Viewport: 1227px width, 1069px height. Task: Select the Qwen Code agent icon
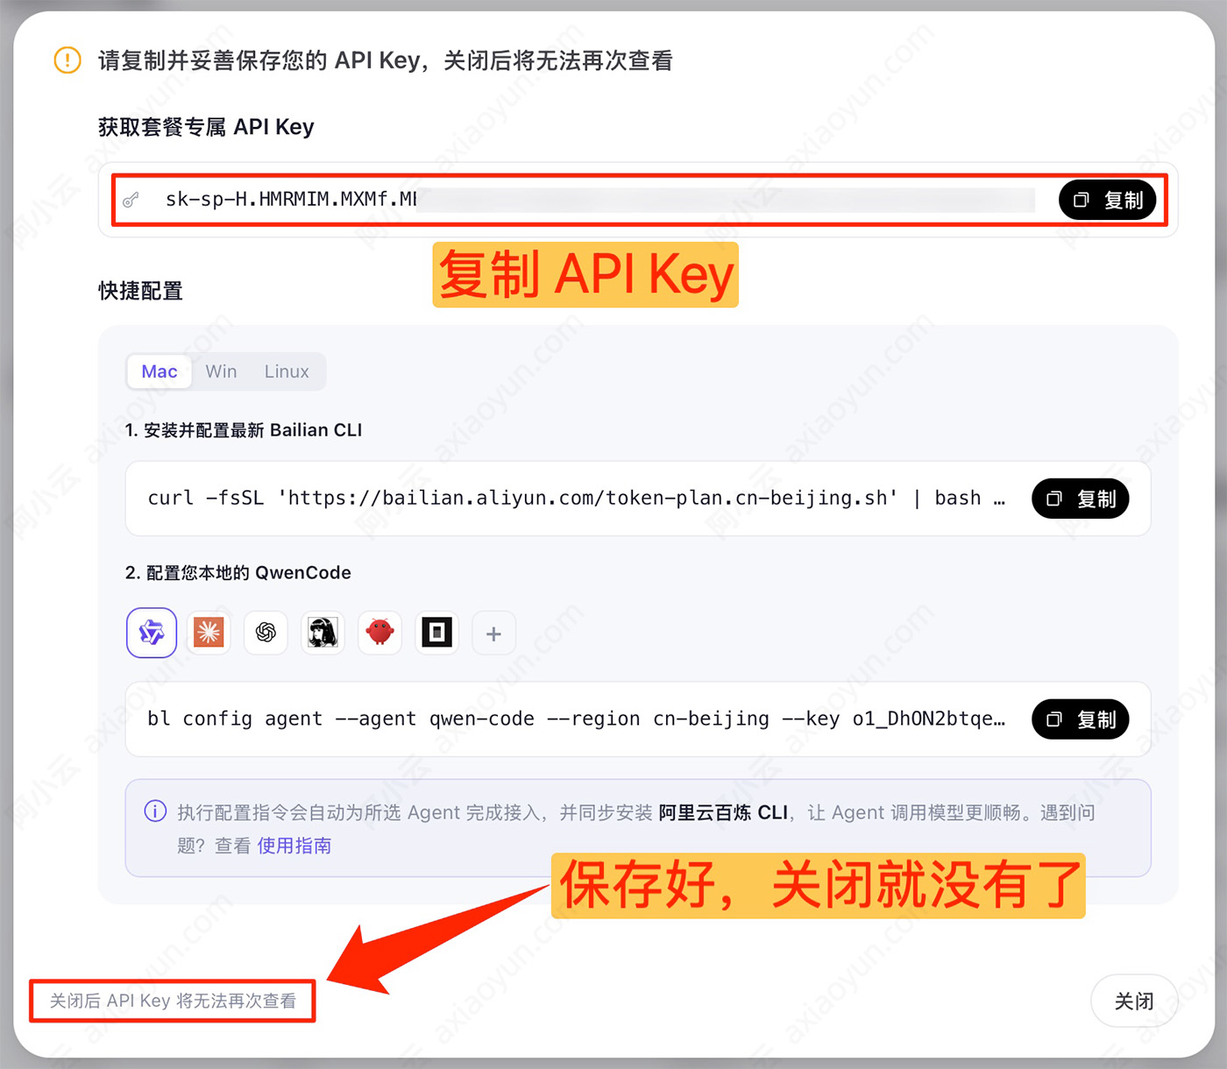coord(152,633)
